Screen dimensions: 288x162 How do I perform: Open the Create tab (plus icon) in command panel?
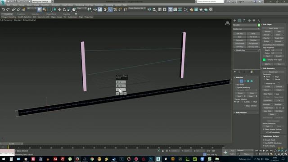click(235, 20)
